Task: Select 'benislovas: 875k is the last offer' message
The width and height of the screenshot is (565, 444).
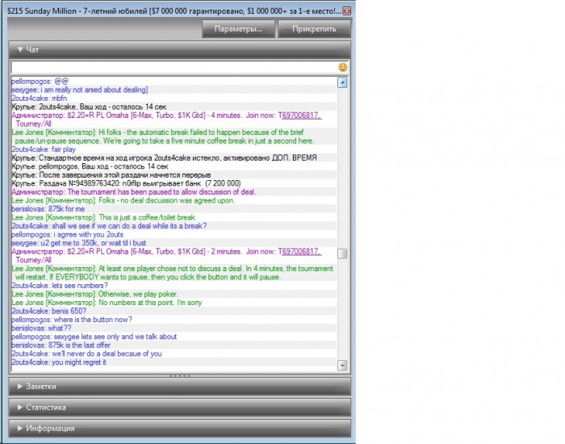Action: [61, 345]
